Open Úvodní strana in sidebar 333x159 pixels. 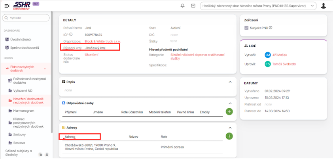pyautogui.click(x=20, y=39)
